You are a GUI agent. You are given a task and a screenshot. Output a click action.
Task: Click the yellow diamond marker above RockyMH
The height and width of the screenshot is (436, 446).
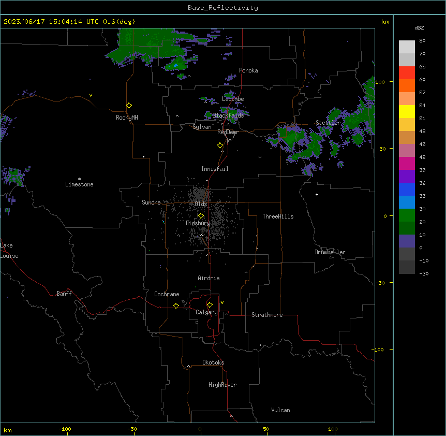(x=129, y=106)
